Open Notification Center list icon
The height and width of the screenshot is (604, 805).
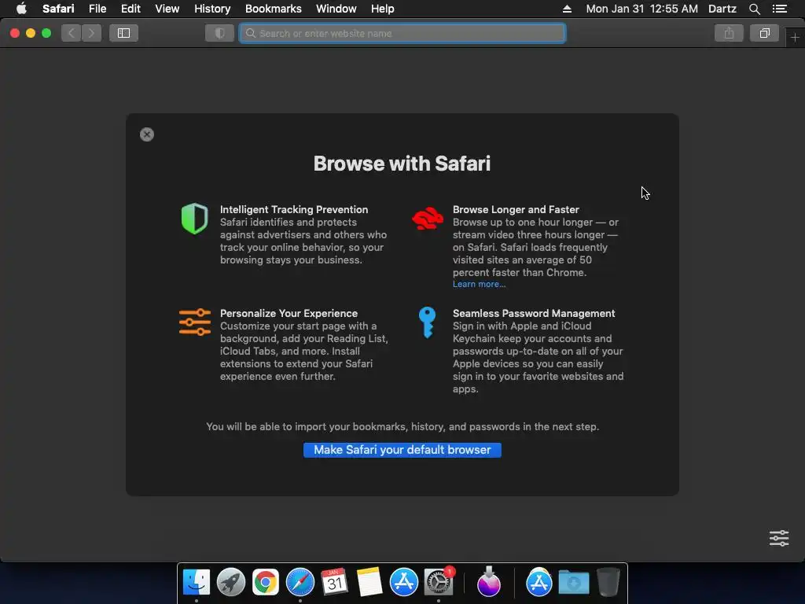point(779,9)
